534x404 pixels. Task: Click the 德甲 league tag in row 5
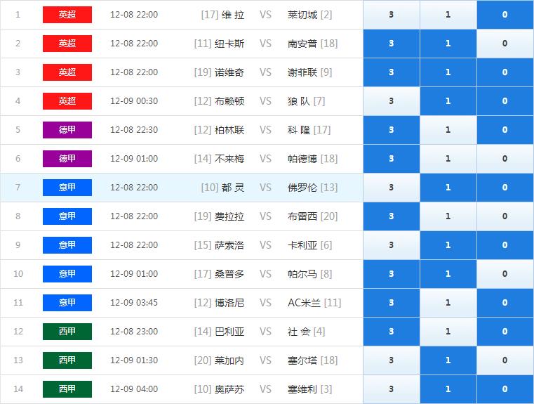(x=67, y=130)
